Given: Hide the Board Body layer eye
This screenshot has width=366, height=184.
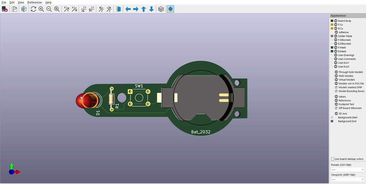Looking at the screenshot, I should coord(335,21).
